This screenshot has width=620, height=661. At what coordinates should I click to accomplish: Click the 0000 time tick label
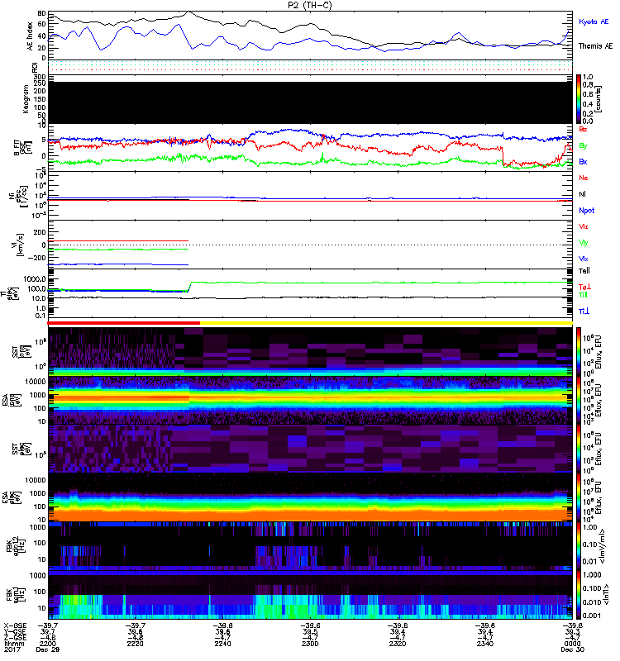coord(572,644)
